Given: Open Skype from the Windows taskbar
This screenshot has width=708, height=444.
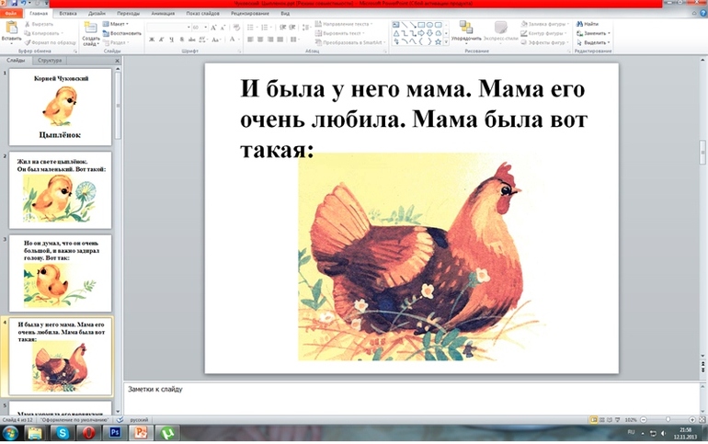Looking at the screenshot, I should 63,433.
